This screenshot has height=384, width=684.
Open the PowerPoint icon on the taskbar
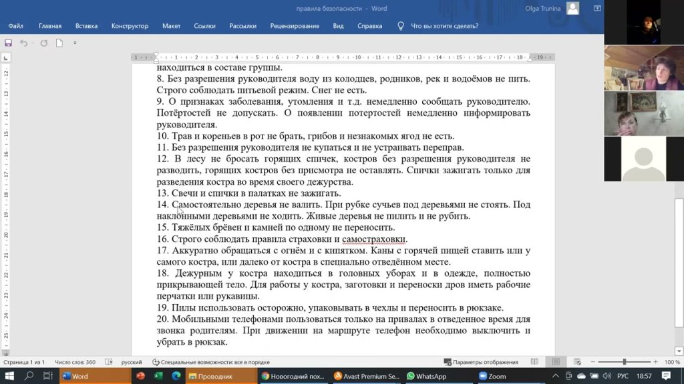click(141, 376)
